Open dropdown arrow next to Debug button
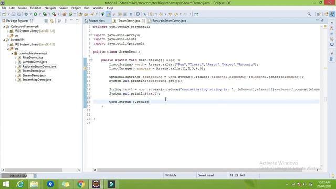This screenshot has width=336, height=189. (x=30, y=14)
